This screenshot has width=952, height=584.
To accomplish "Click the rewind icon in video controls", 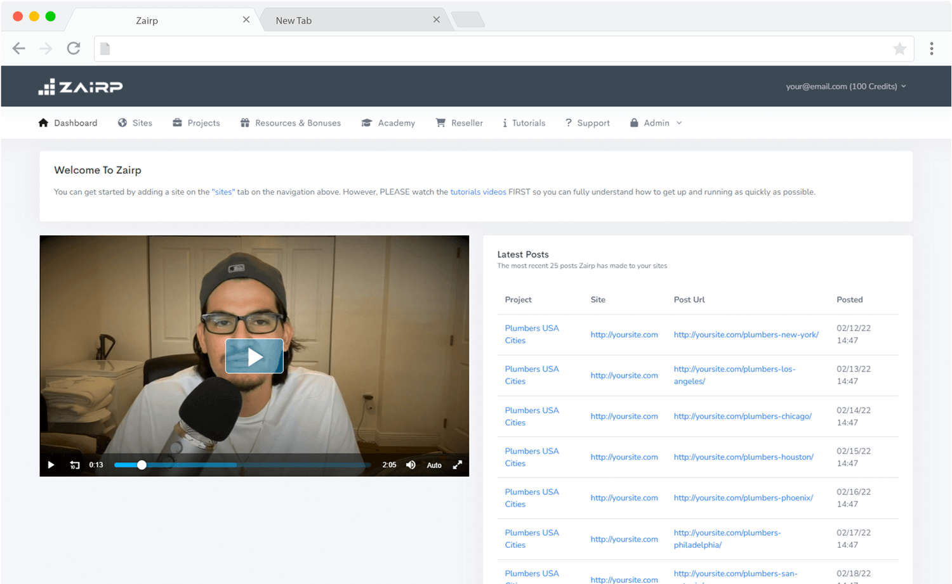I will [x=75, y=465].
